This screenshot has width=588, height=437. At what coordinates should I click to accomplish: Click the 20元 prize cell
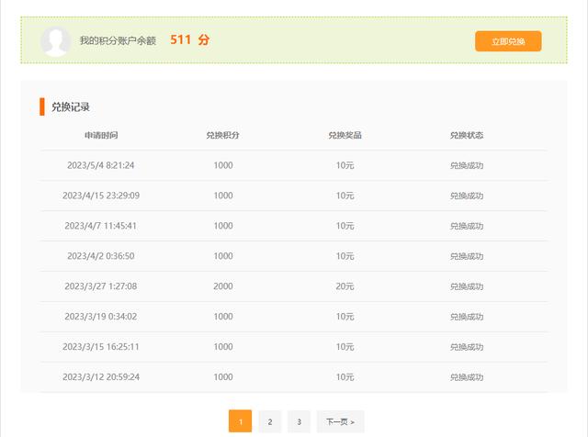(x=345, y=286)
